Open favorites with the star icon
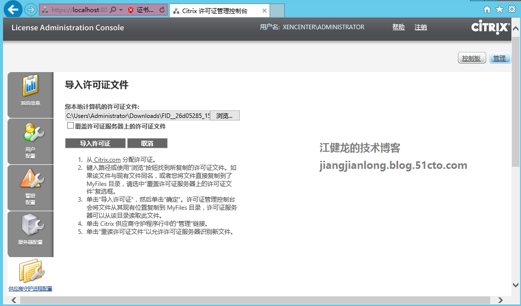521x306 pixels. click(x=499, y=10)
